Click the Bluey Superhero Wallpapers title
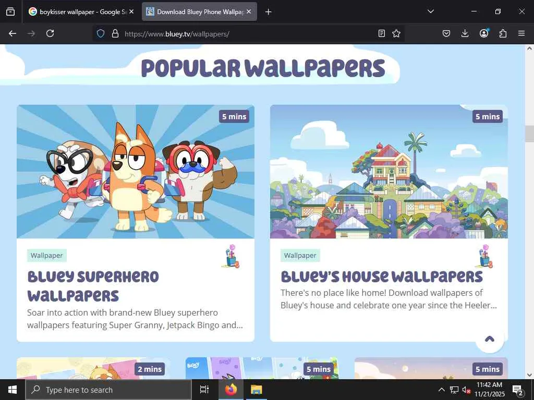The height and width of the screenshot is (400, 534). coord(93,286)
